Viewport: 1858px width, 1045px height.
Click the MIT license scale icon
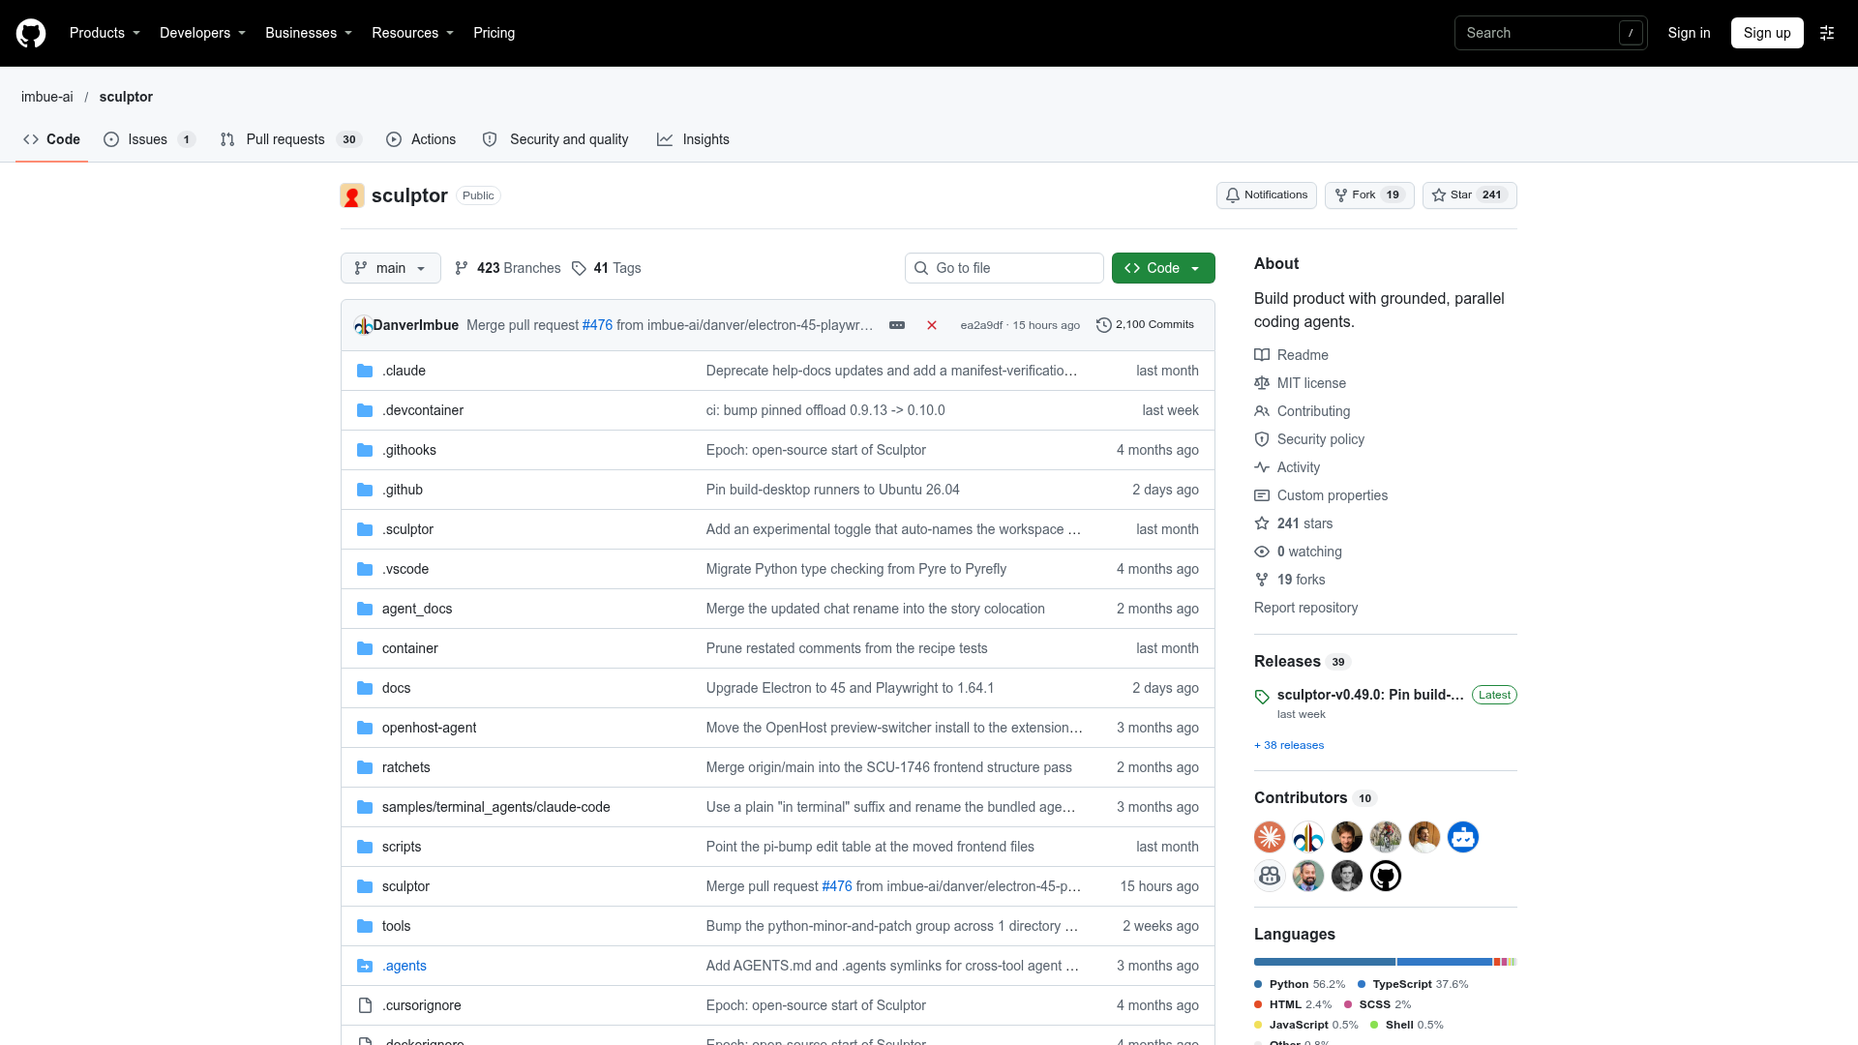point(1262,383)
